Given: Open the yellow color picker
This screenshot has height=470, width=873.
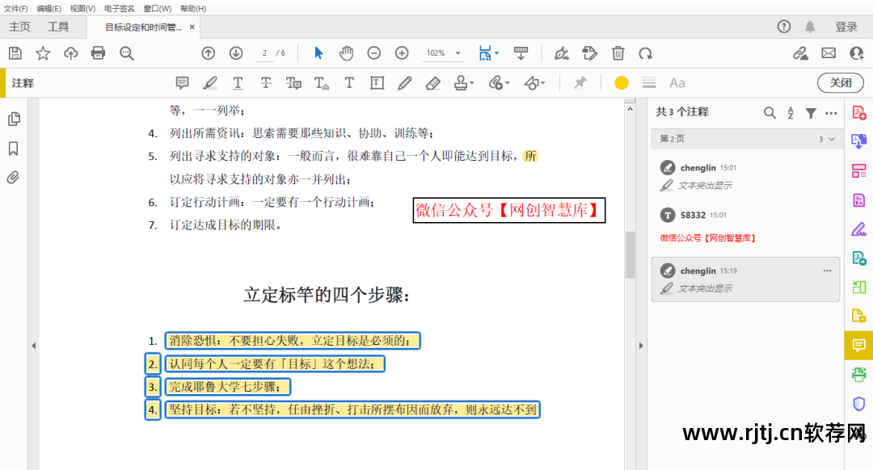Looking at the screenshot, I should tap(622, 83).
